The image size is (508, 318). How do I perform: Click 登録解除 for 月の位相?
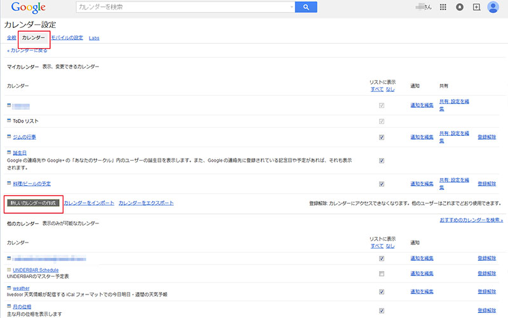click(486, 310)
